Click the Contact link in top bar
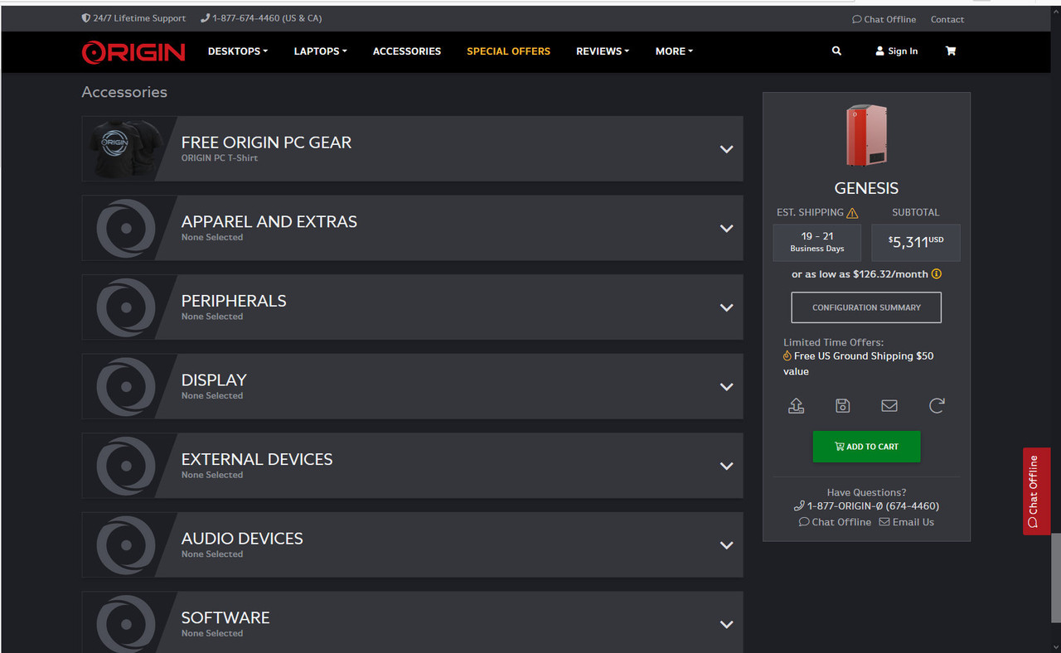 click(x=947, y=19)
